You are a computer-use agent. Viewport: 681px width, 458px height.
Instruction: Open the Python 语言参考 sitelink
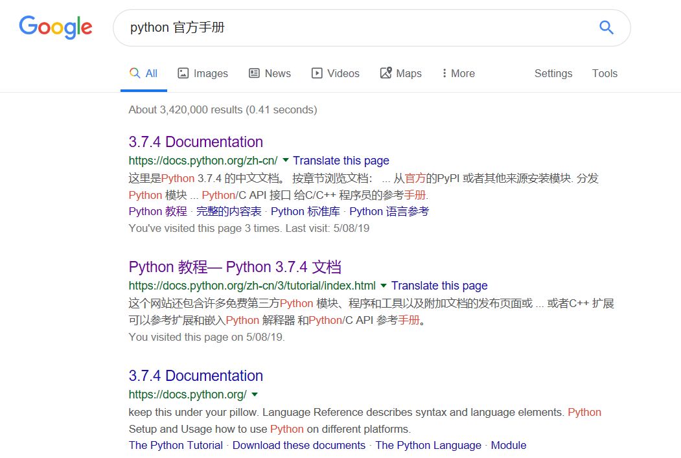point(389,211)
